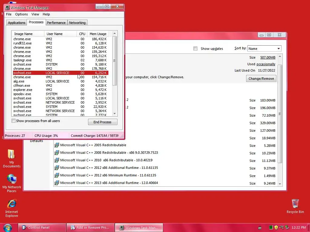Click the End Process button
Screen dimensions: 310x232
(103, 122)
